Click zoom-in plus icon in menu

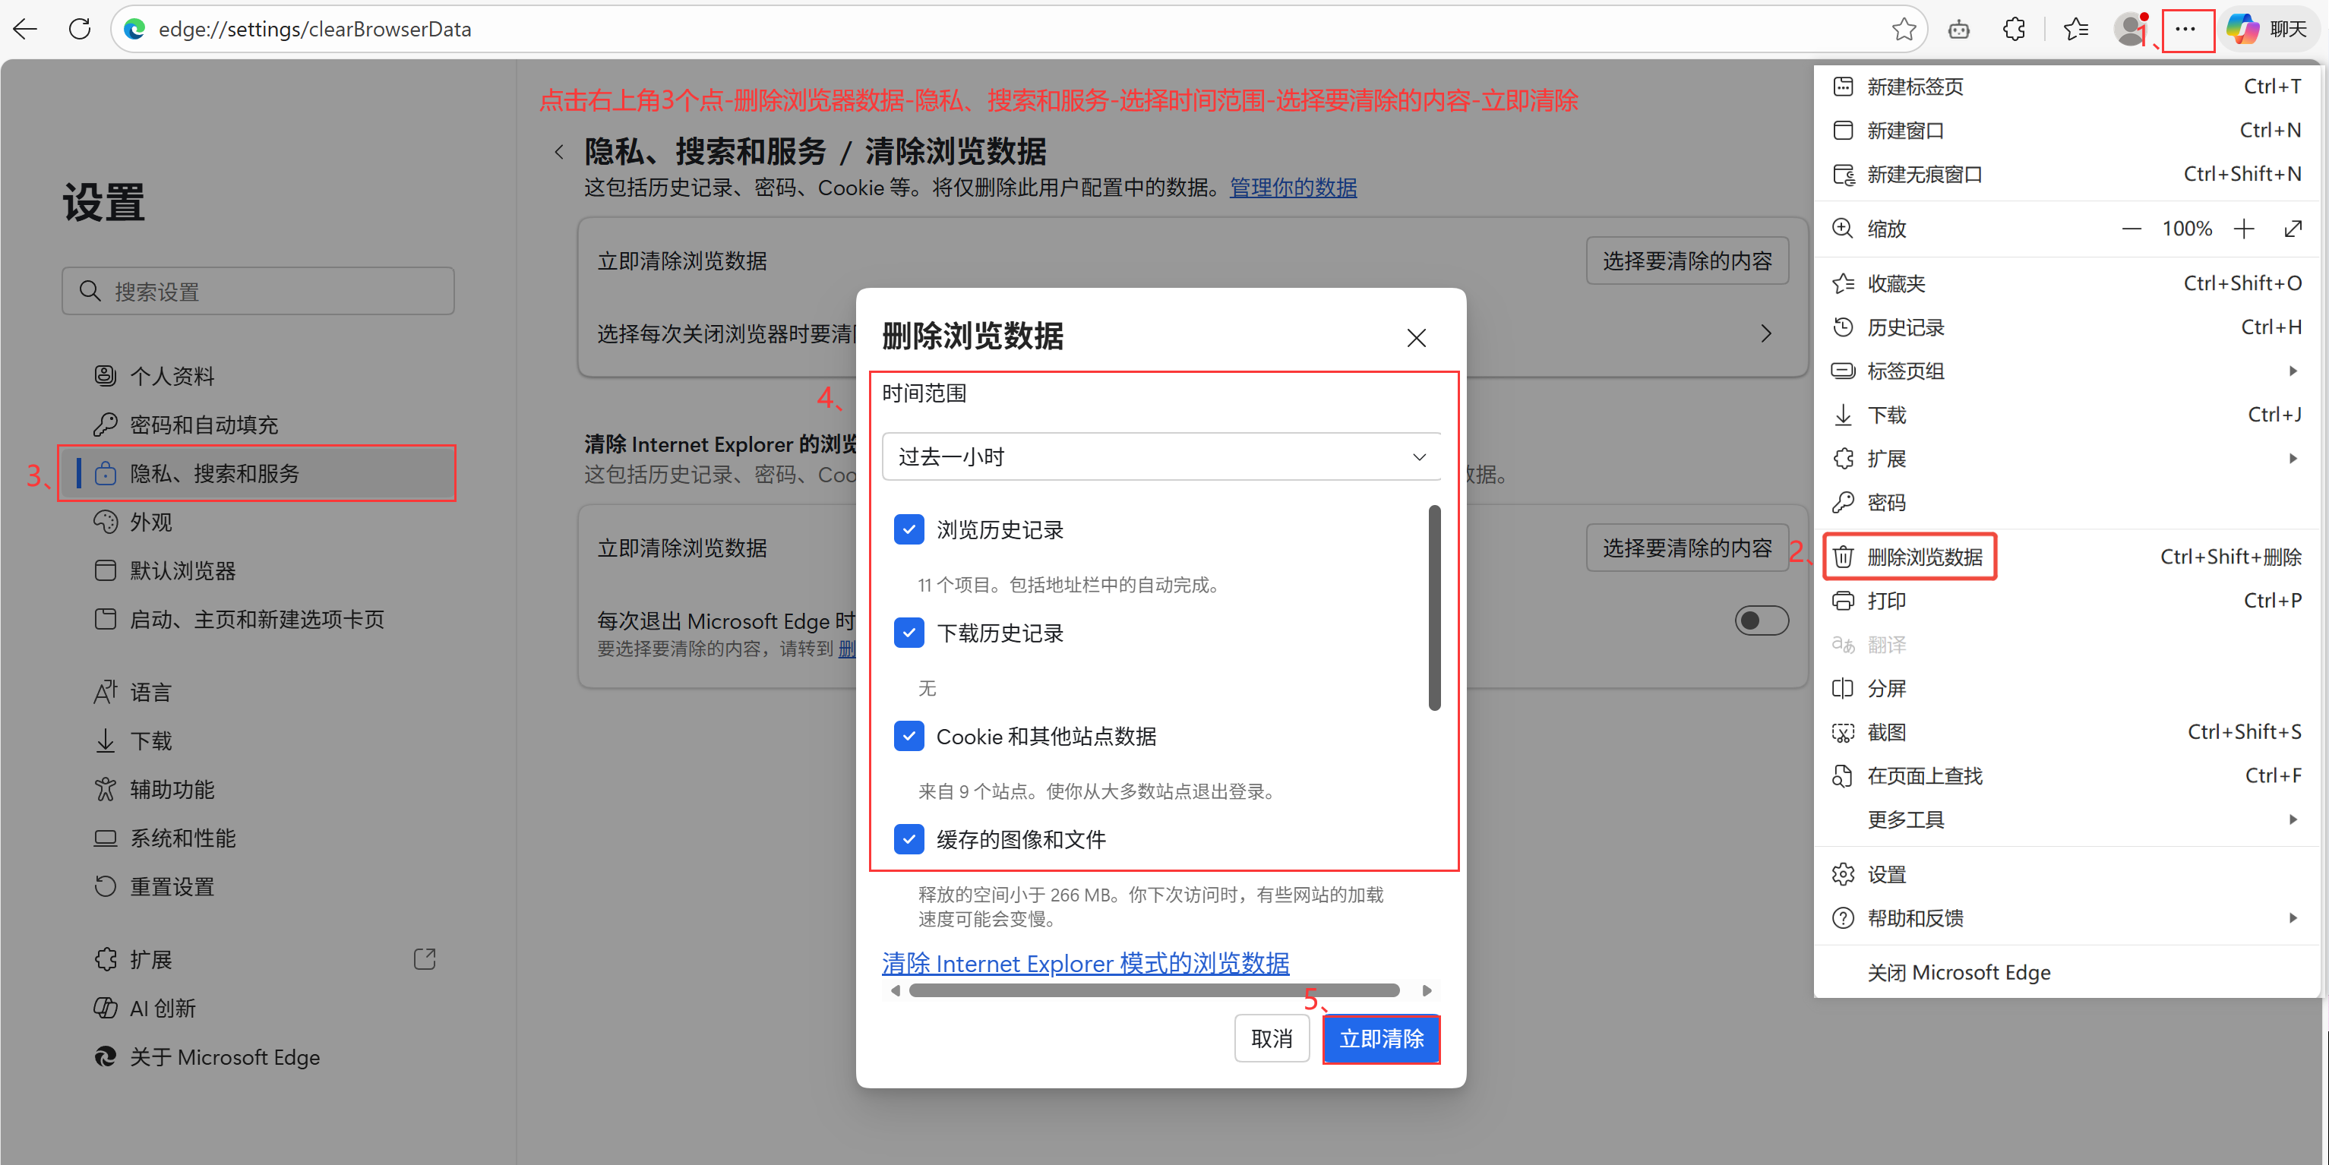pos(2243,229)
